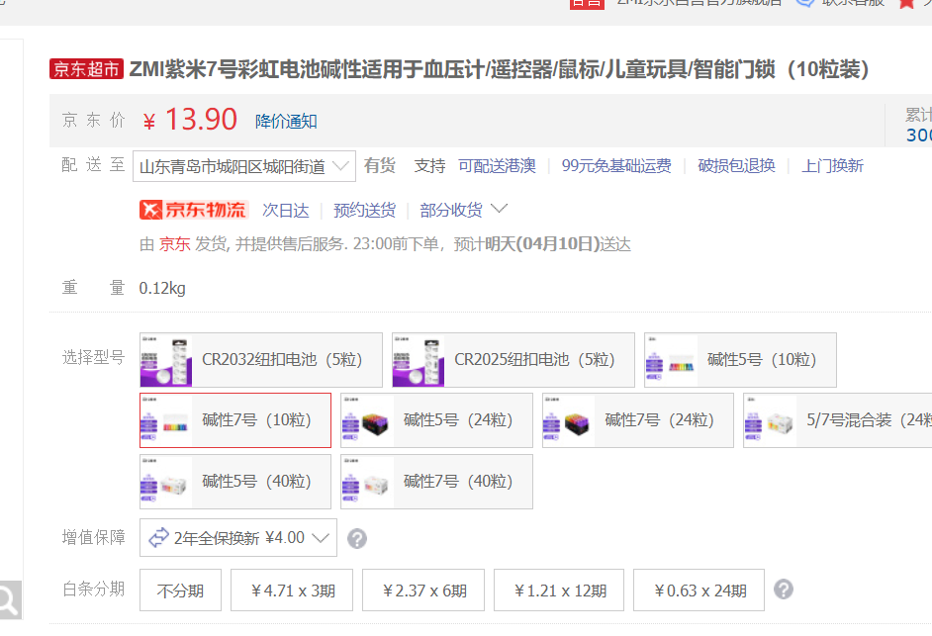Select model 碱性7号（40粒）

click(x=437, y=482)
